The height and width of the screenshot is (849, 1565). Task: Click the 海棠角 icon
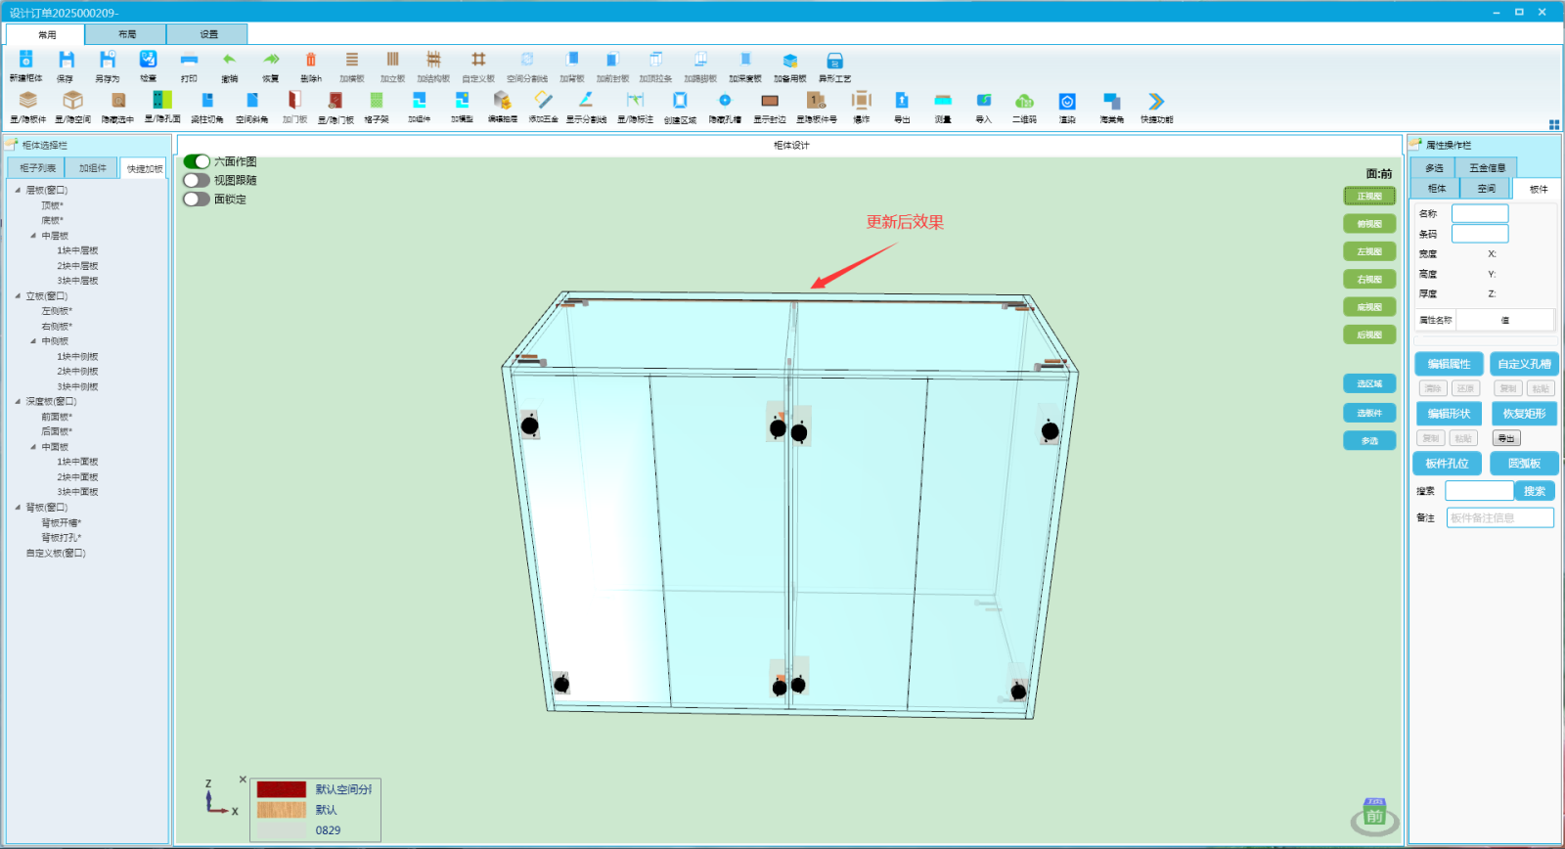[x=1111, y=101]
